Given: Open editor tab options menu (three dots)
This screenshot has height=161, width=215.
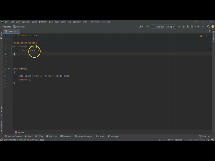Looking at the screenshot, I should 210,31.
